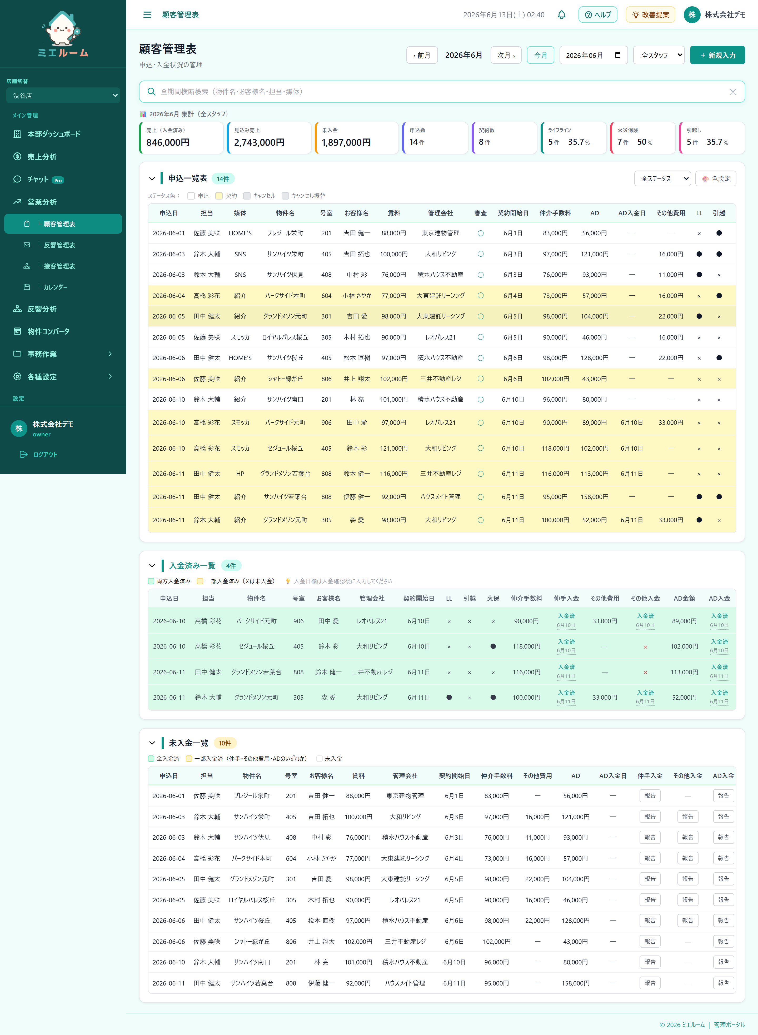This screenshot has height=1035, width=758.
Task: Open the 全スタッフ dropdown
Action: (659, 55)
